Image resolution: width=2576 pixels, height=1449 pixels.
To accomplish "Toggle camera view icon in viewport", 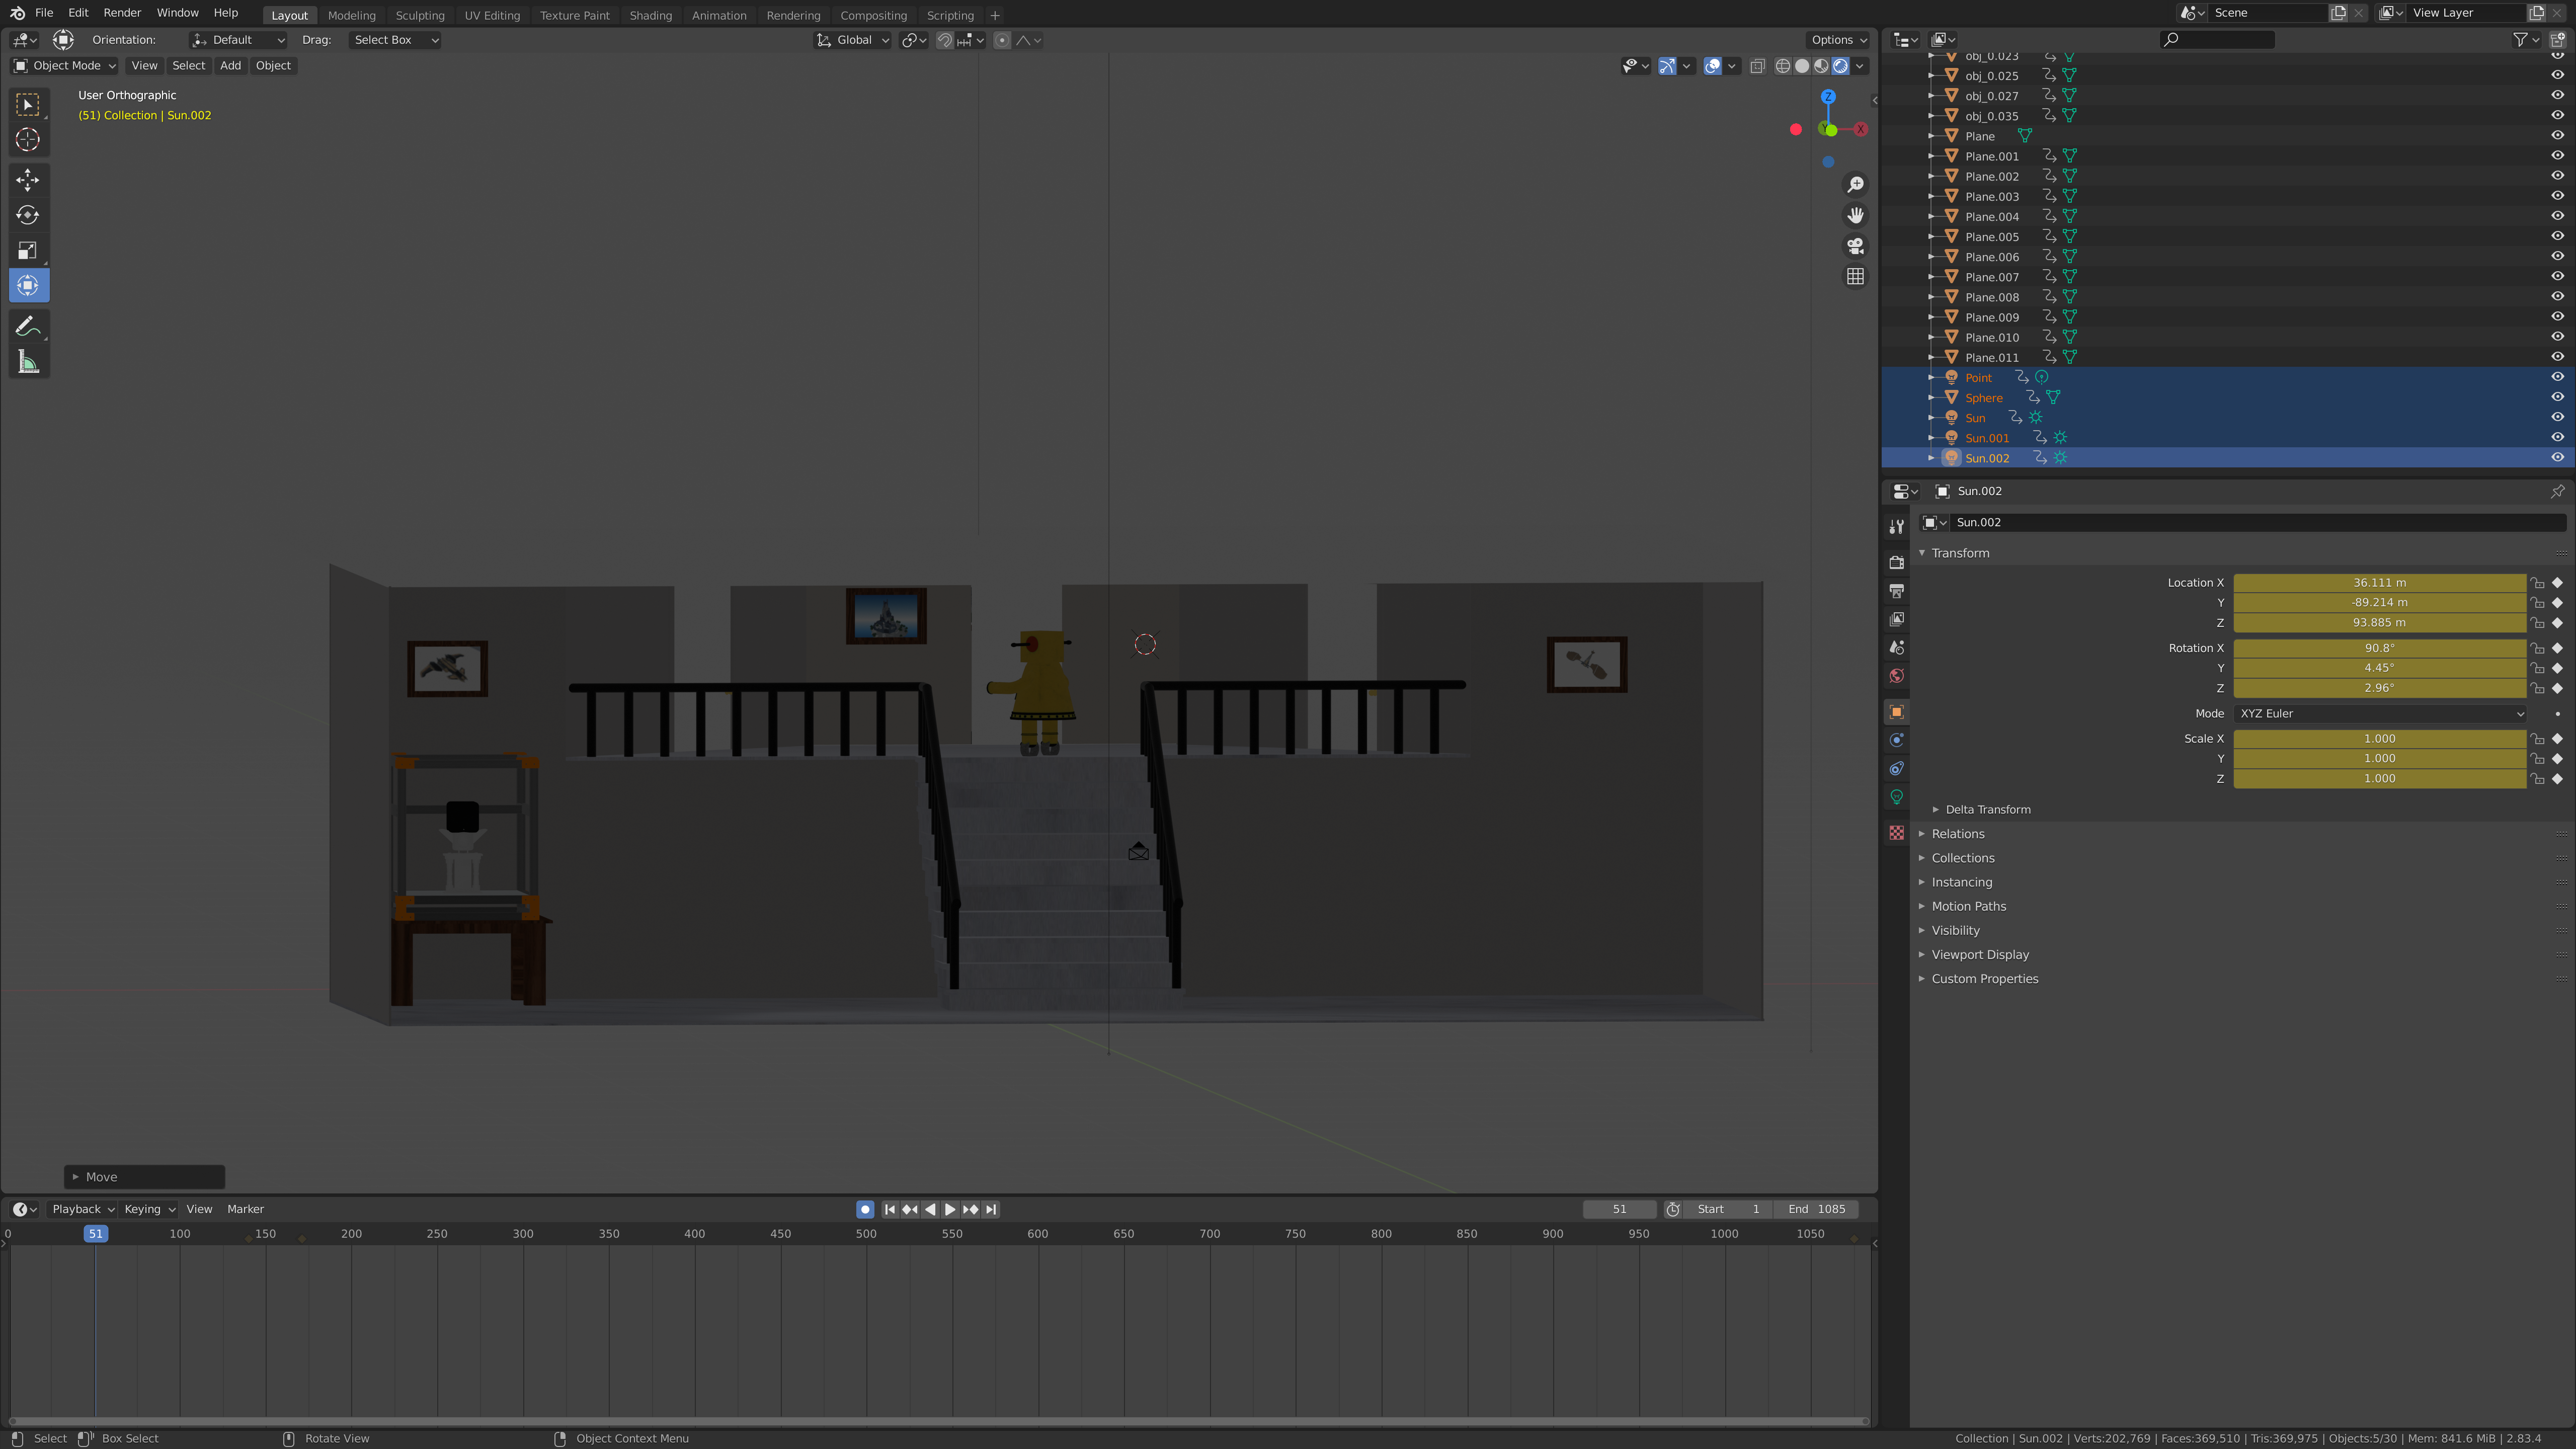I will (x=1855, y=246).
